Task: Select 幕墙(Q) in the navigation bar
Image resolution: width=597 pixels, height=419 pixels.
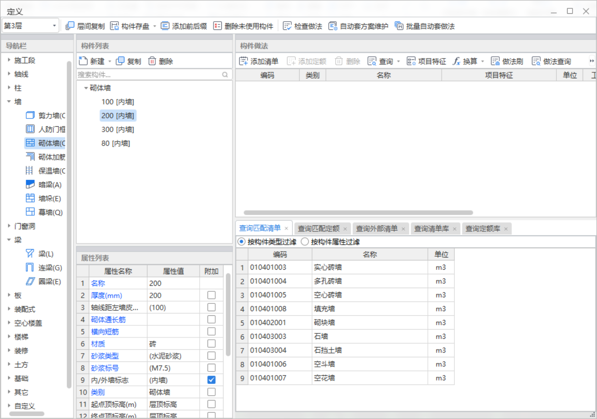Action: (x=44, y=212)
